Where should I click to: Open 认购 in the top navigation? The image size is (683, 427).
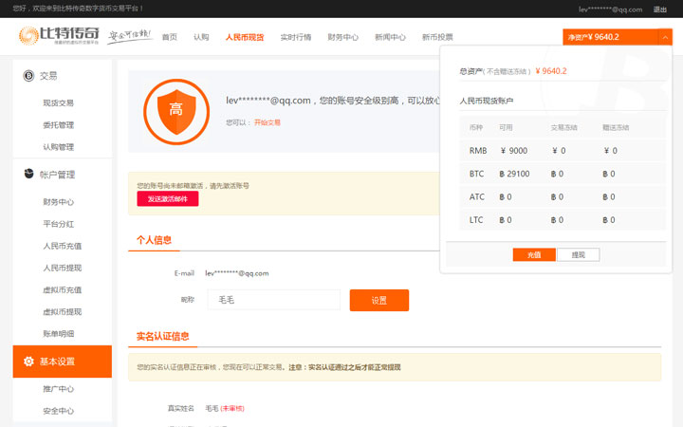point(201,37)
